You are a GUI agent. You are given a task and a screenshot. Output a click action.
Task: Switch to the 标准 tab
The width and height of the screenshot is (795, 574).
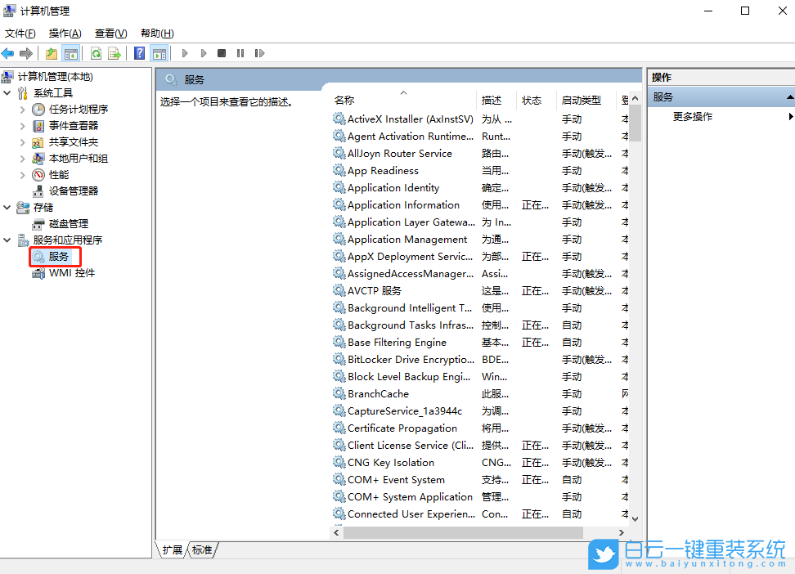click(x=201, y=550)
